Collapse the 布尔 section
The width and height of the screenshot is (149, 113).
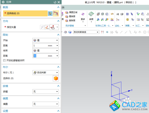point(58,67)
